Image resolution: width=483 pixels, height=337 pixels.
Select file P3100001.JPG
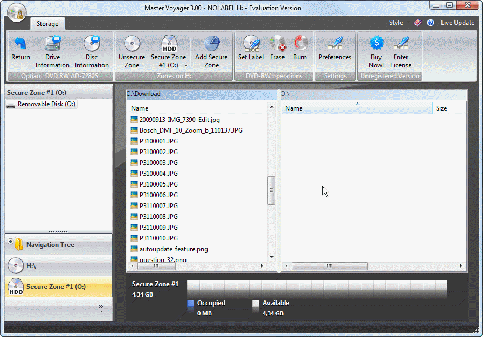point(158,141)
